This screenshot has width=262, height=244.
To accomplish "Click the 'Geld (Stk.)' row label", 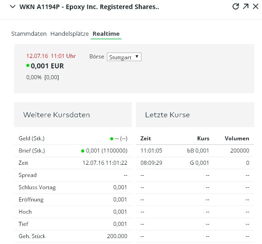I will tap(32, 139).
